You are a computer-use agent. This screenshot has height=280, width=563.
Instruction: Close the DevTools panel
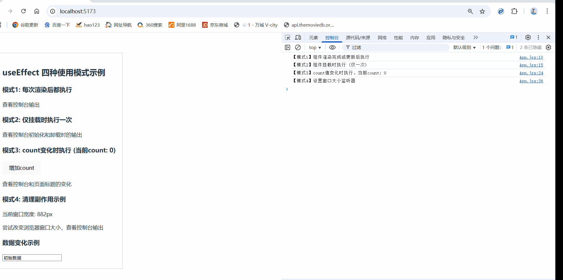pyautogui.click(x=548, y=38)
